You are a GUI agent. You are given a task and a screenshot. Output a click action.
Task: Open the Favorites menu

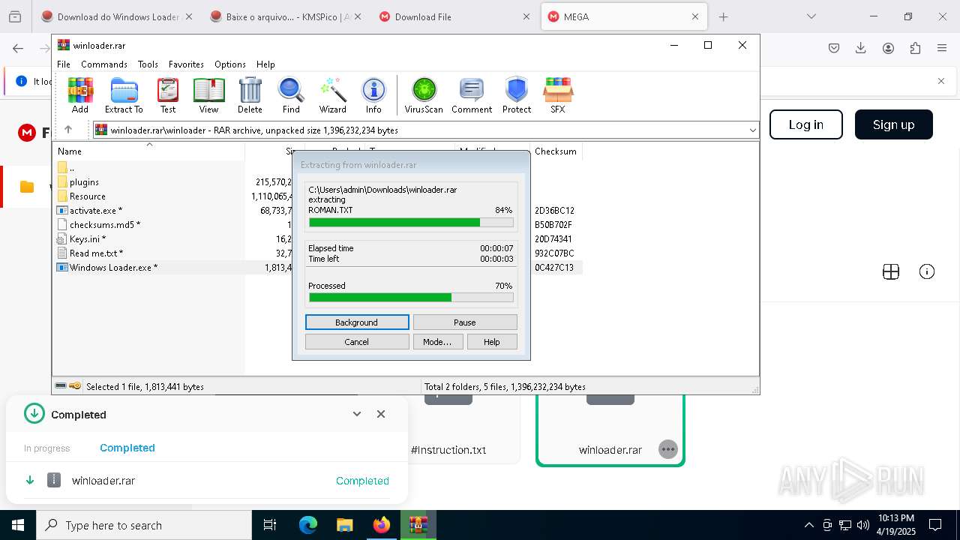pyautogui.click(x=186, y=64)
